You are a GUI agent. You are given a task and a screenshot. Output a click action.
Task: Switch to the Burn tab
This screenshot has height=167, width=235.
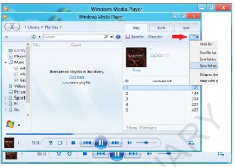(x=161, y=28)
